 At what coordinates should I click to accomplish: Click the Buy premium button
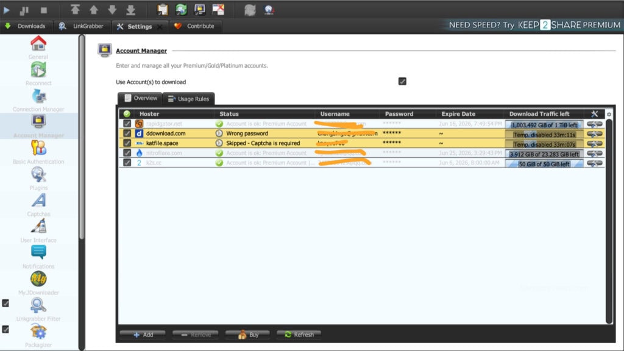click(247, 335)
